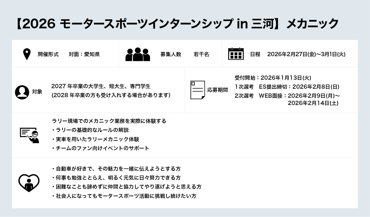Click the location pin icon
Image resolution: width=370 pixels, height=217 pixels.
click(27, 54)
